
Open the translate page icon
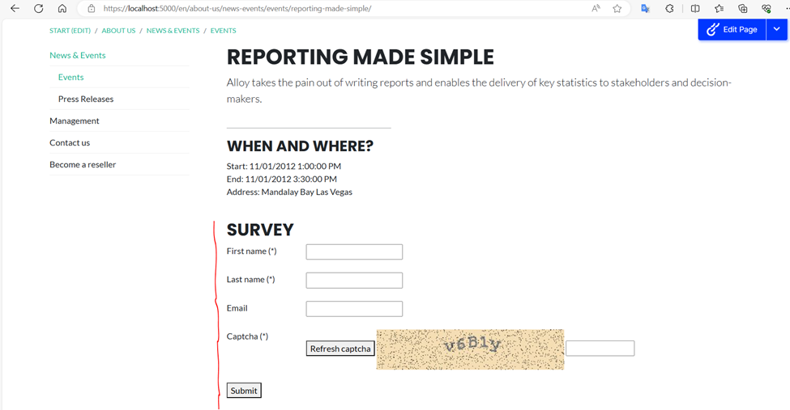click(645, 9)
